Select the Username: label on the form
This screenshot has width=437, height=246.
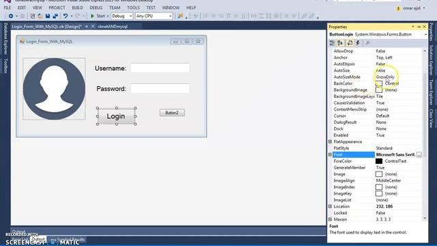[111, 68]
